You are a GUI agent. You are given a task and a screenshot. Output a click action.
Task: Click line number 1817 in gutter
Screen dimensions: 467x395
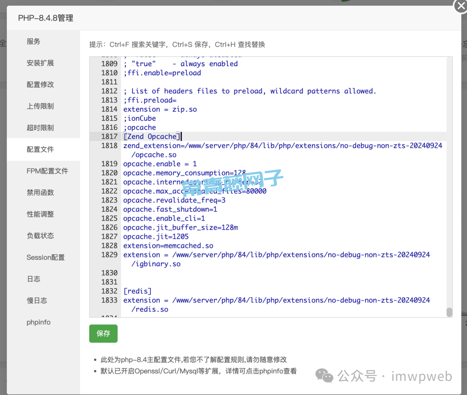[x=109, y=136]
